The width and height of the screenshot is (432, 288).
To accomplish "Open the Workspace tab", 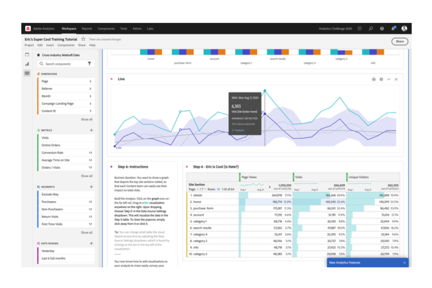I will pyautogui.click(x=69, y=29).
